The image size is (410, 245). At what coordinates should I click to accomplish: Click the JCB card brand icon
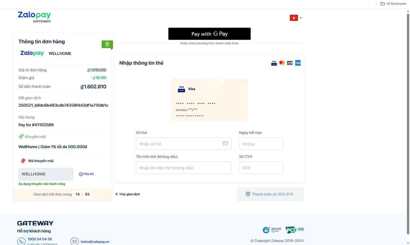click(290, 63)
